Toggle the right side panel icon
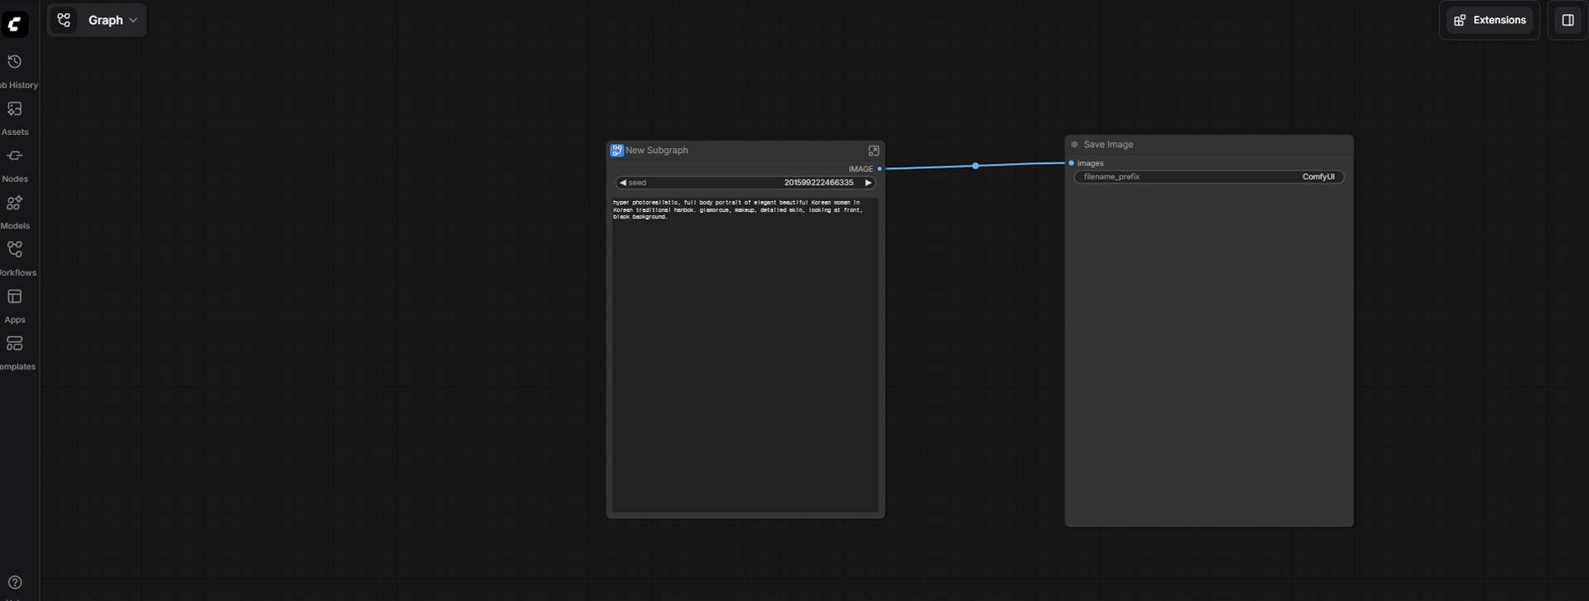 pos(1567,20)
